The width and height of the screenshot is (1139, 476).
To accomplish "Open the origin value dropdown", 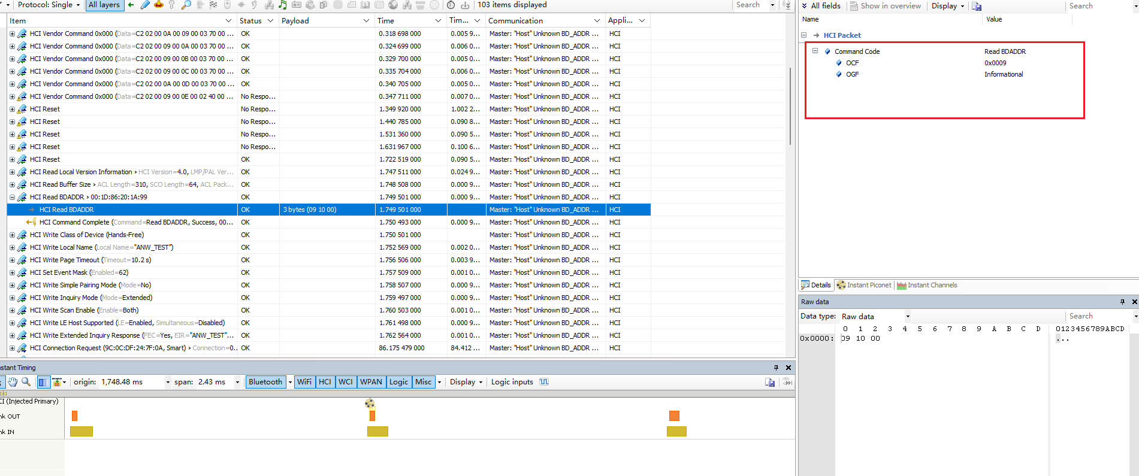I will click(x=168, y=382).
